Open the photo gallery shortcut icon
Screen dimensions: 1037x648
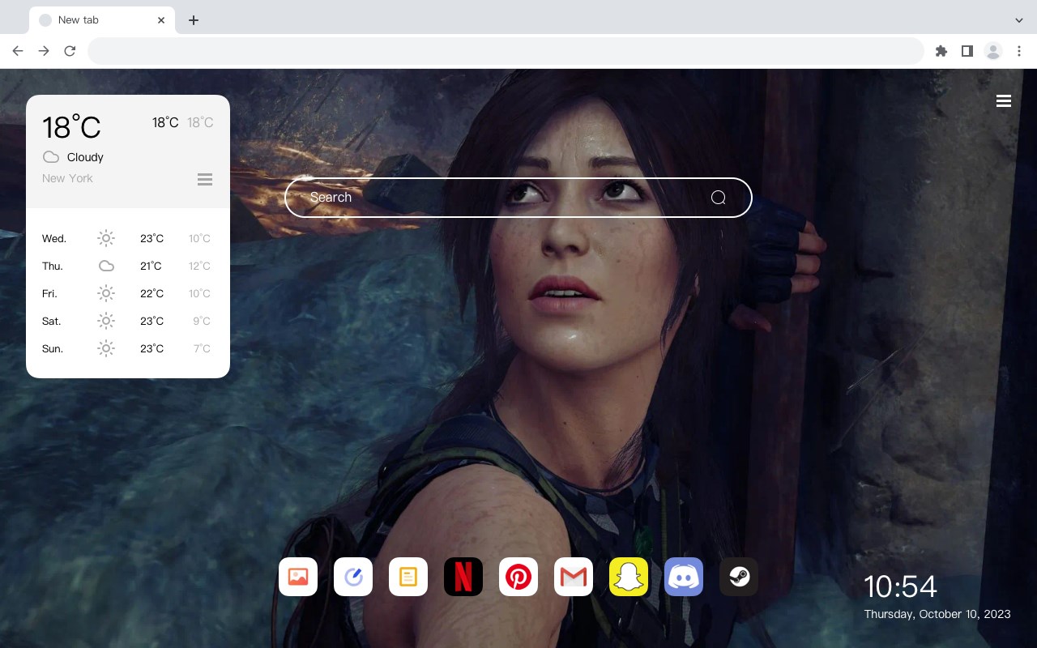(x=298, y=577)
